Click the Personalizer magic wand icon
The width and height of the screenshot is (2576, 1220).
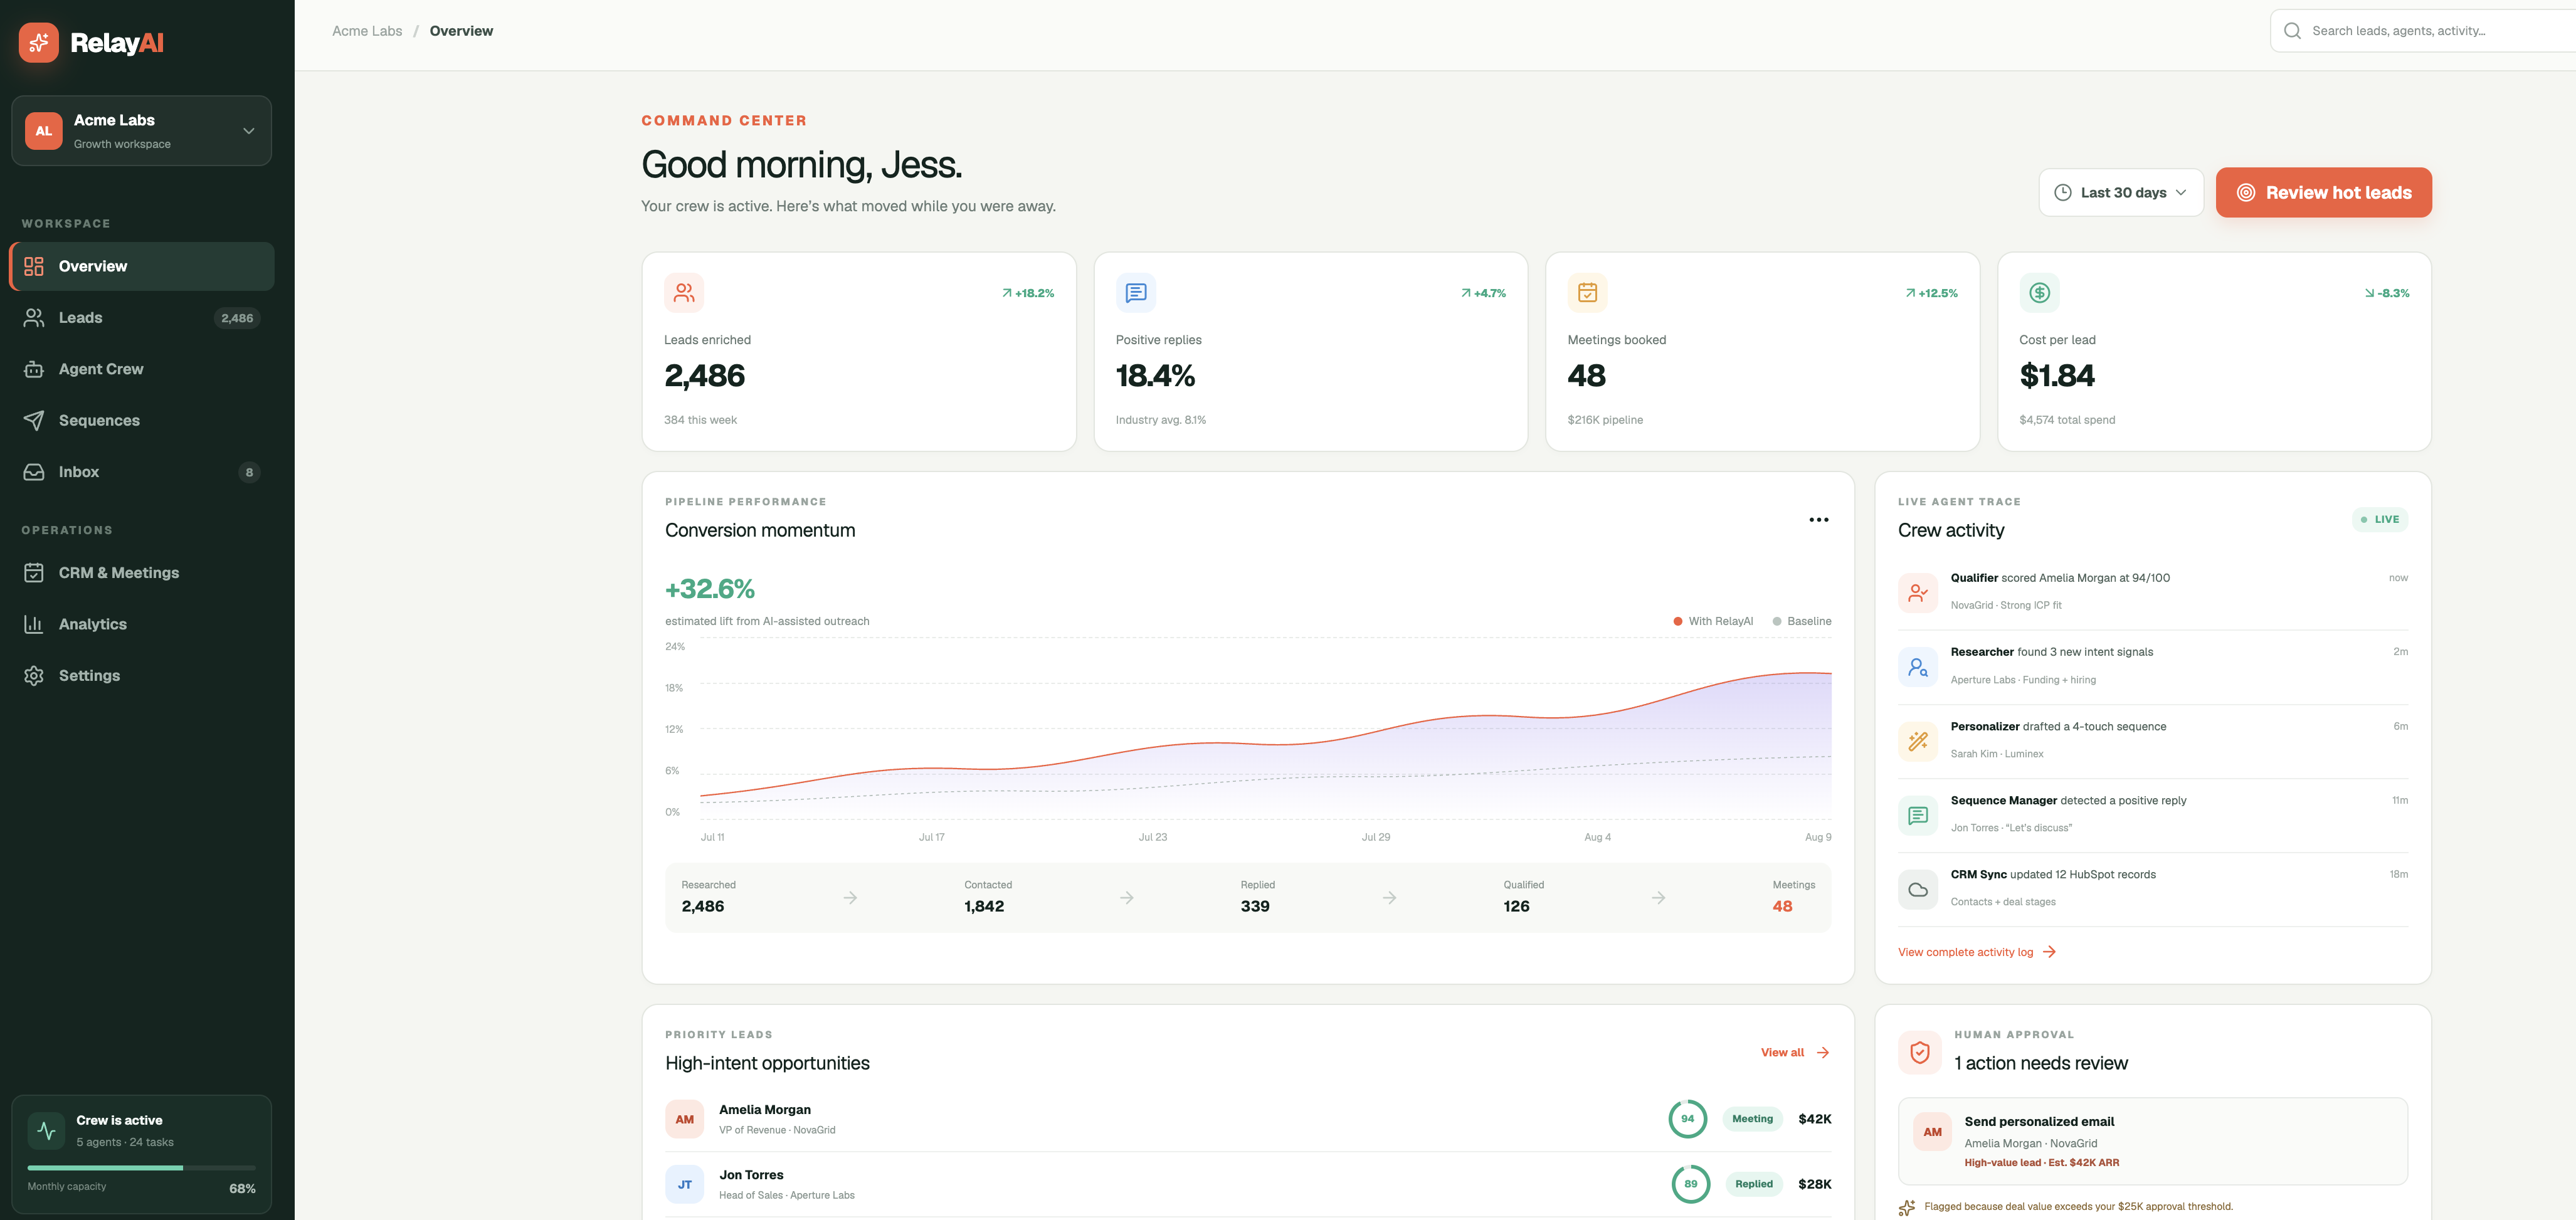[x=1918, y=741]
